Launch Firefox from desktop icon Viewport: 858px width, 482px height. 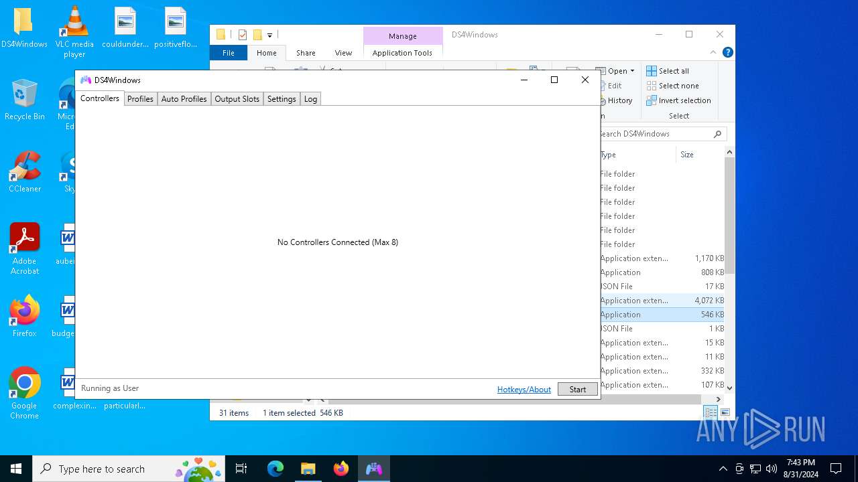point(25,315)
